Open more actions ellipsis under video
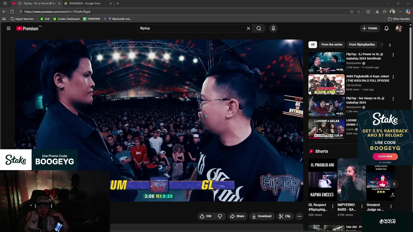This screenshot has height=232, width=413. pyautogui.click(x=299, y=216)
